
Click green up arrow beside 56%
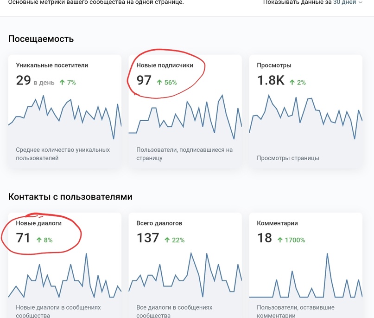click(159, 83)
